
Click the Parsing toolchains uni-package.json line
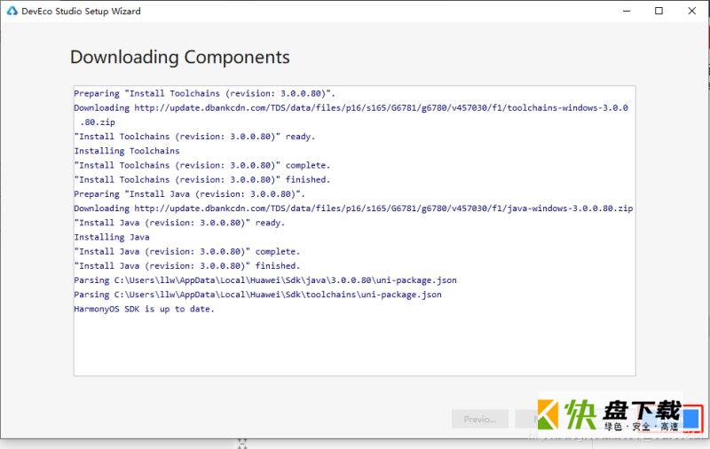[257, 295]
